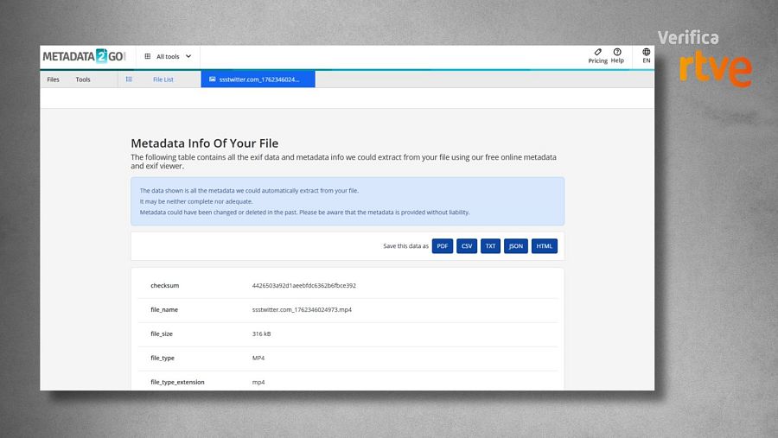778x438 pixels.
Task: Click the checksum hash value
Action: pyautogui.click(x=304, y=286)
